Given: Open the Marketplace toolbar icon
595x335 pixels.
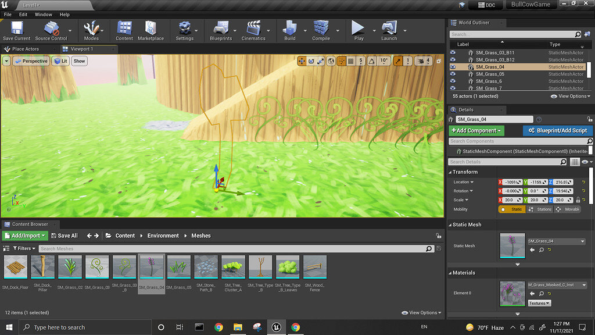Looking at the screenshot, I should pos(150,30).
